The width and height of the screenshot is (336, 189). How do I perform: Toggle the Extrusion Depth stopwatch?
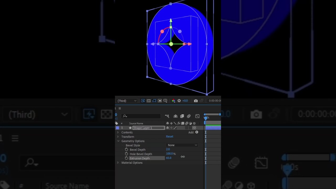[126, 158]
